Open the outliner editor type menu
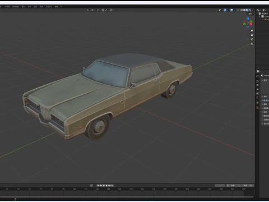The width and height of the screenshot is (269, 202). pyautogui.click(x=259, y=10)
